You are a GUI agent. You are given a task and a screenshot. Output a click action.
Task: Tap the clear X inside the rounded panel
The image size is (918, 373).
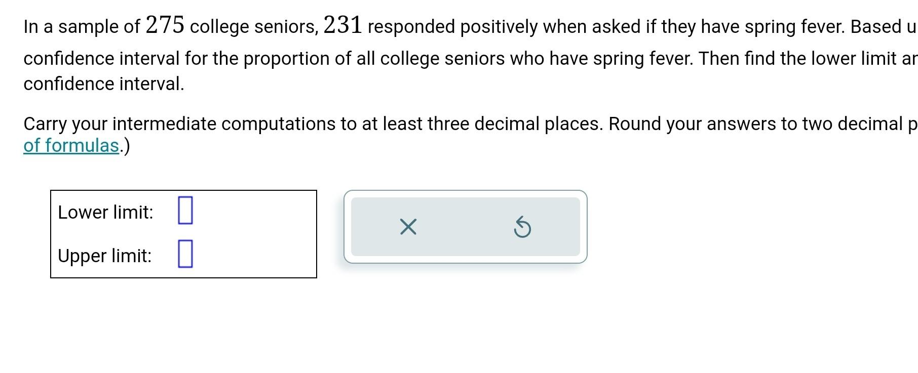click(x=408, y=228)
